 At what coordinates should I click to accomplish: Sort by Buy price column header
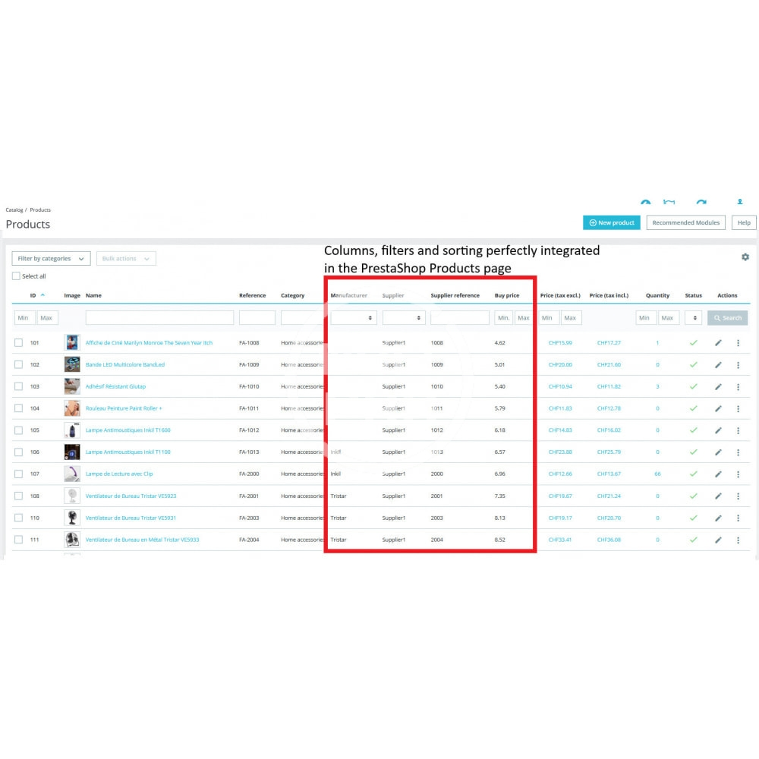point(507,295)
